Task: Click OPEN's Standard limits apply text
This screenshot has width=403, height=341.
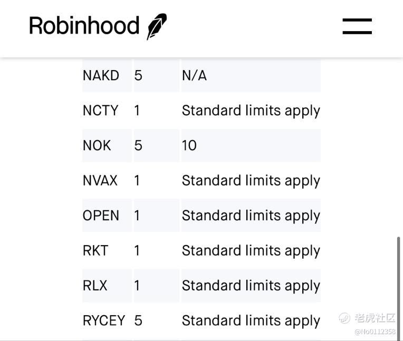Action: [x=251, y=216]
